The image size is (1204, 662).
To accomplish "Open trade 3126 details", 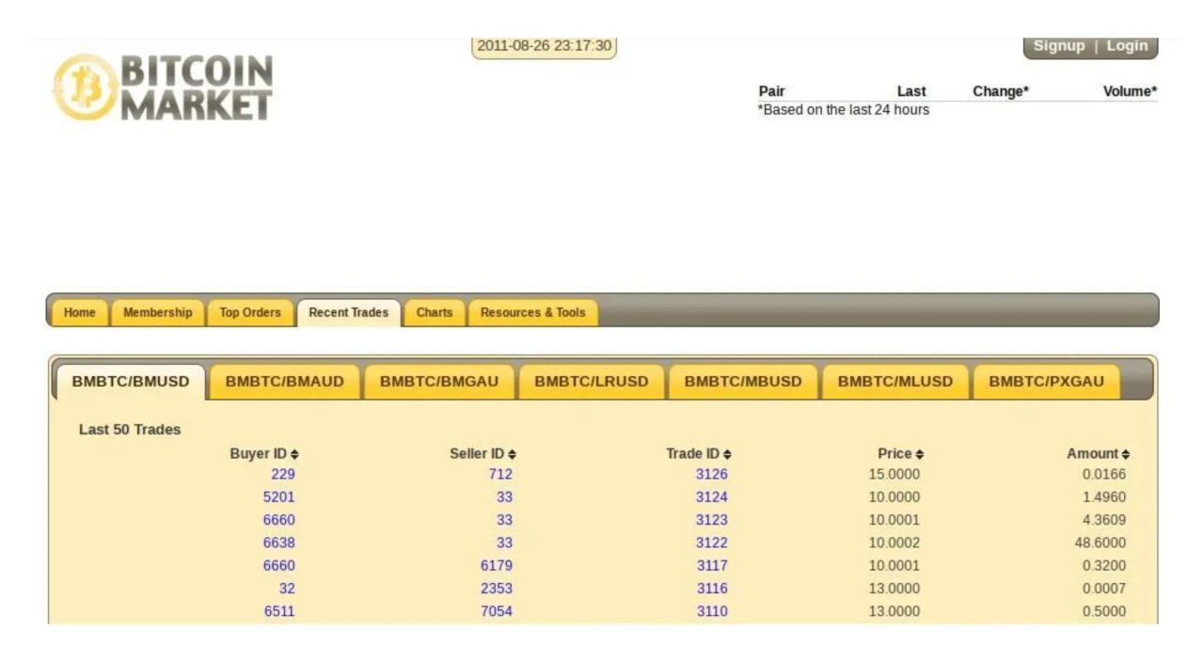I will (x=711, y=474).
